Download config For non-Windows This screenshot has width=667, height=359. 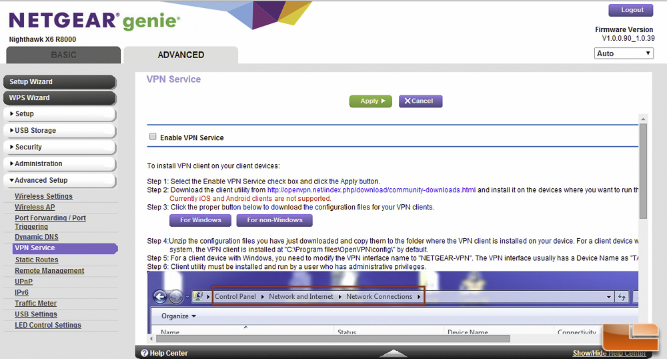coord(274,220)
